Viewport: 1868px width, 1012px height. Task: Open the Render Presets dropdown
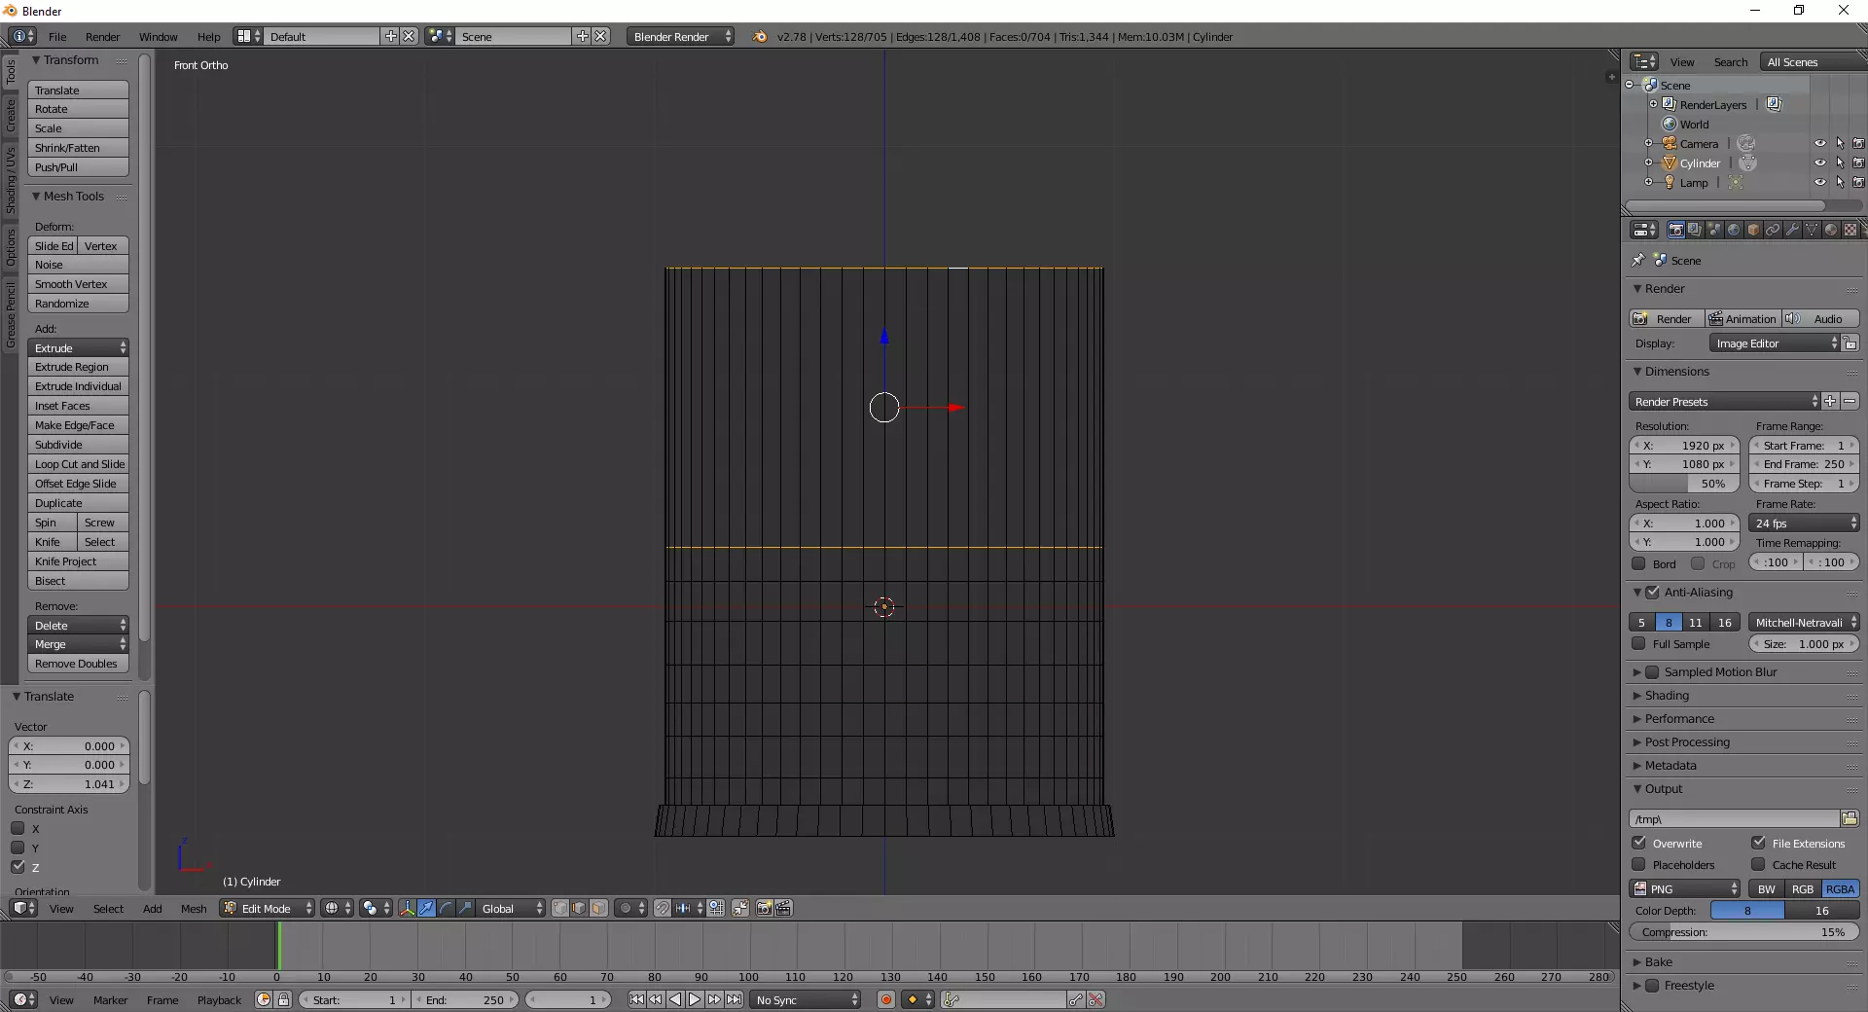point(1723,402)
